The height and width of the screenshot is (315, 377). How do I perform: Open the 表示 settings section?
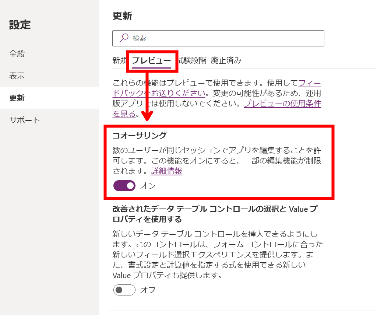17,76
